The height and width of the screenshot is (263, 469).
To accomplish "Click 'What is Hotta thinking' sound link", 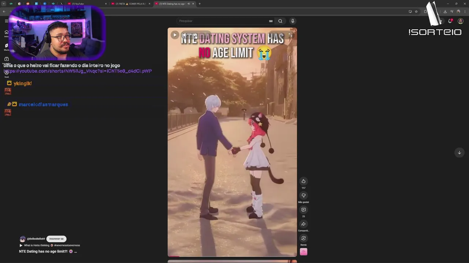I will coord(37,245).
